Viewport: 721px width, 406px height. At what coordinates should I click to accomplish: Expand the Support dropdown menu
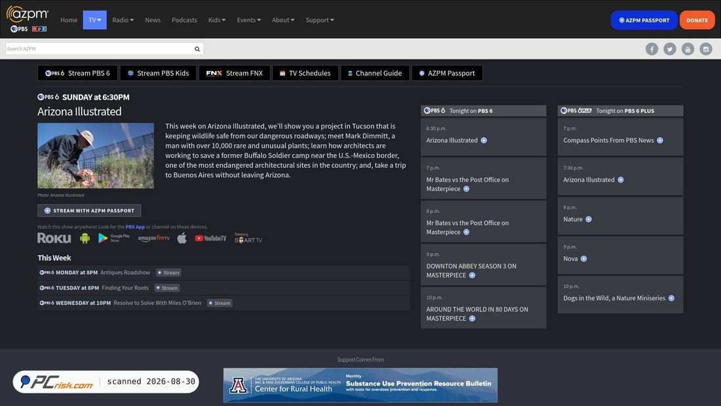(320, 20)
